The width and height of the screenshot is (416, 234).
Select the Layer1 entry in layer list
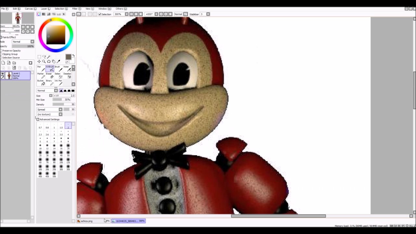click(16, 75)
